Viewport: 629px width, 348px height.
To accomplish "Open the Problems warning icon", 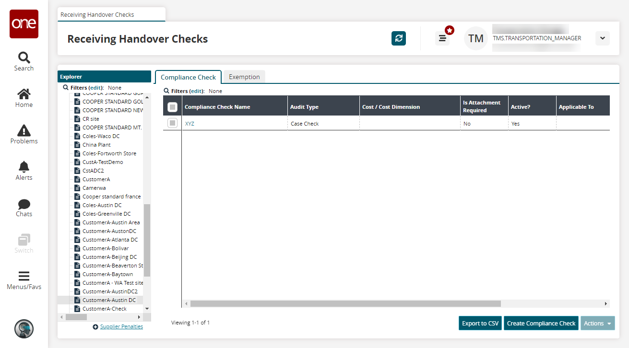I will pyautogui.click(x=24, y=134).
